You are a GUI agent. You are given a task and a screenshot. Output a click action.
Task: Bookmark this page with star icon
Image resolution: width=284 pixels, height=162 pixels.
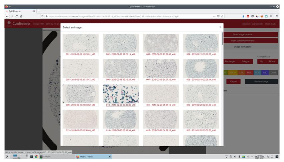pyautogui.click(x=222, y=16)
